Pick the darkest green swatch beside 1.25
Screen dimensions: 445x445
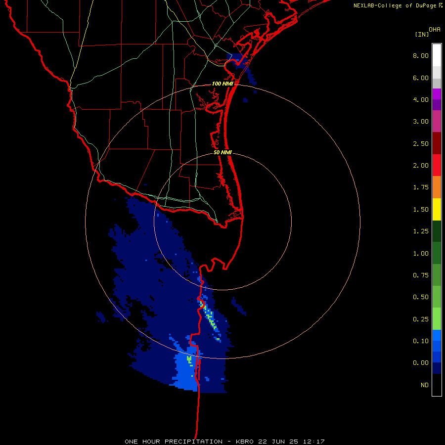click(x=437, y=231)
